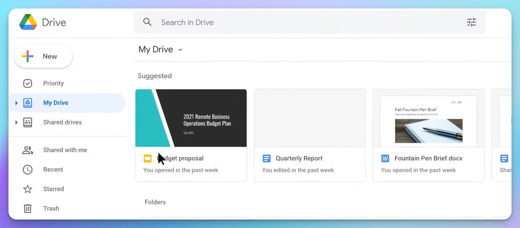Go to Shared with me
This screenshot has width=520, height=228.
(x=65, y=150)
